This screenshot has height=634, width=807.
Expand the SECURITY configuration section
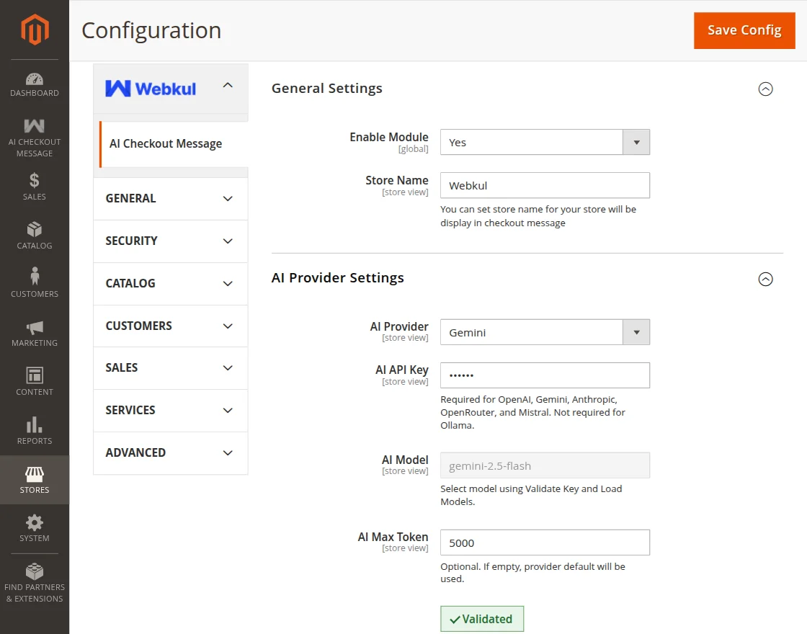170,241
